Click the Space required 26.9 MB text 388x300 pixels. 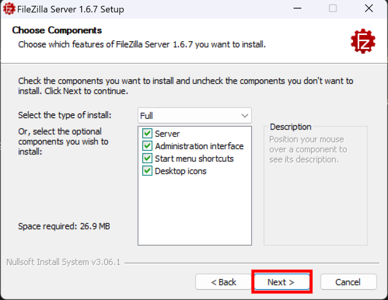coord(64,226)
